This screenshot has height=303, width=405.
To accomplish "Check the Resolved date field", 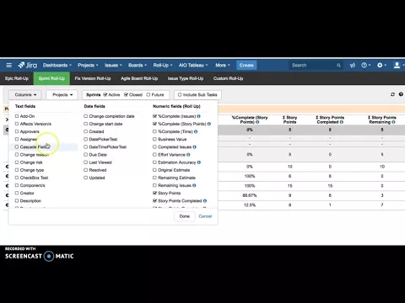I will pos(85,170).
